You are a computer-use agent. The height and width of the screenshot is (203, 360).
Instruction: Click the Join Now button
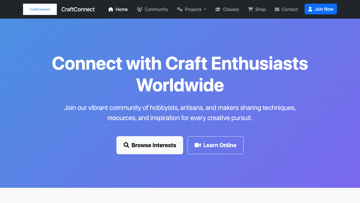(x=321, y=9)
